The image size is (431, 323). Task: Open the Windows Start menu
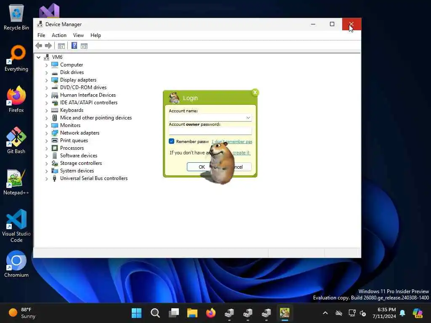pos(137,313)
